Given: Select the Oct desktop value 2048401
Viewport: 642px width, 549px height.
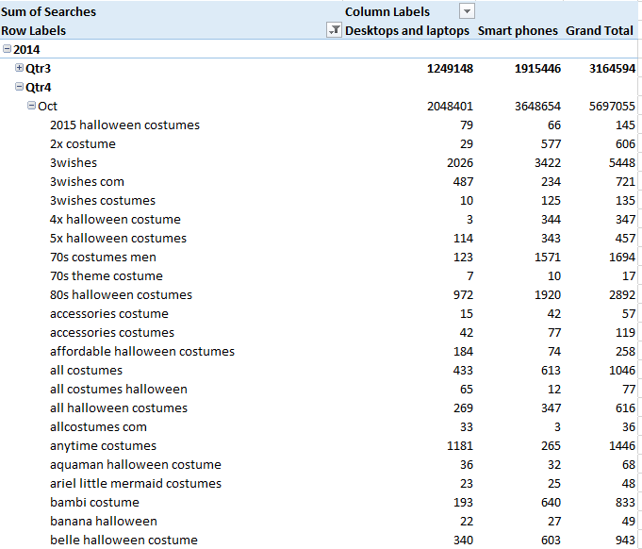Looking at the screenshot, I should tap(450, 106).
